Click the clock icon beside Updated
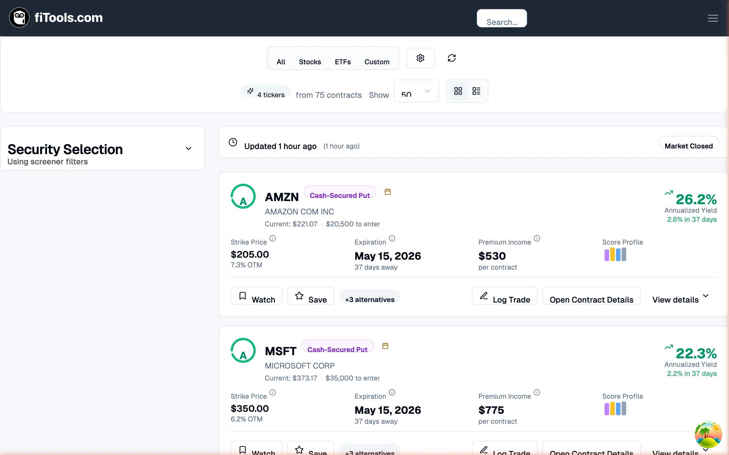The height and width of the screenshot is (455, 729). click(233, 142)
